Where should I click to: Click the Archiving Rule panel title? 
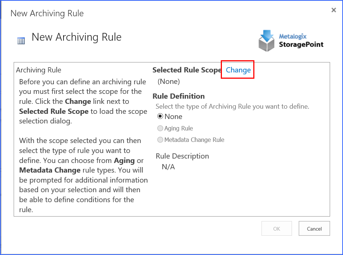pos(38,70)
